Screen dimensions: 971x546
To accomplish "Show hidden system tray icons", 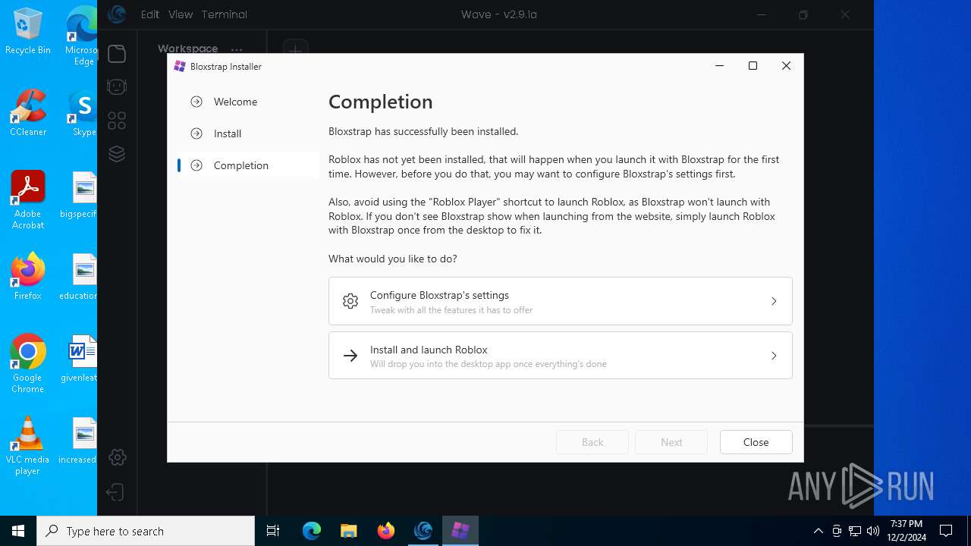I will coord(818,531).
